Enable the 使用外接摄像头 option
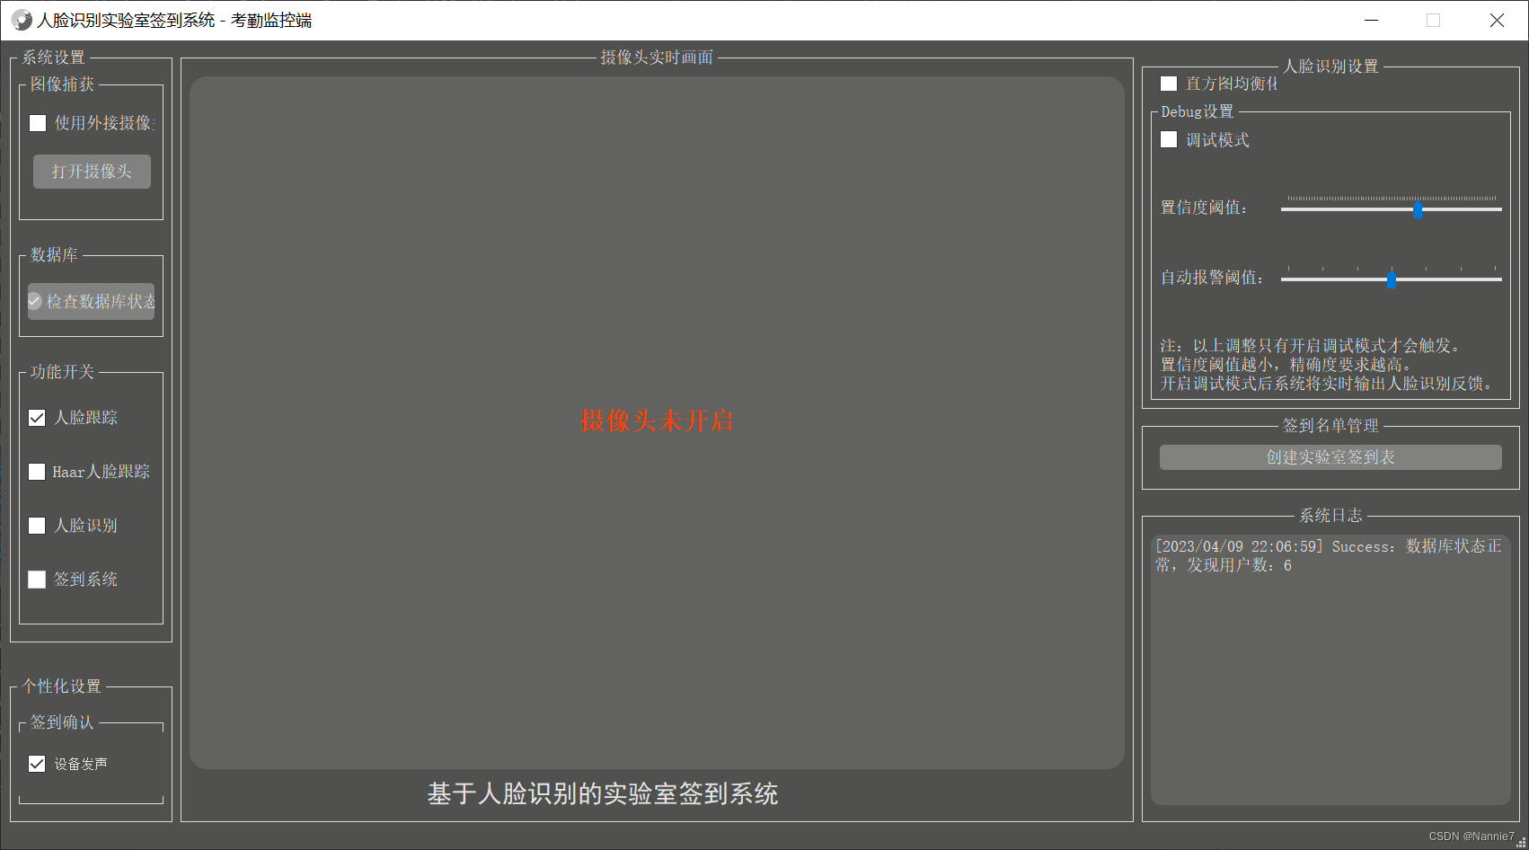The height and width of the screenshot is (850, 1529). [37, 122]
